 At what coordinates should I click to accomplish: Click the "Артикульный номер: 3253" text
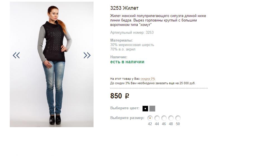click(132, 33)
